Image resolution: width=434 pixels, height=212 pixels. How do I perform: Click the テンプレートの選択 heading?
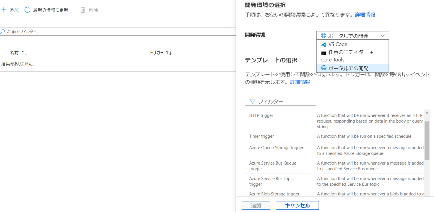(x=271, y=60)
